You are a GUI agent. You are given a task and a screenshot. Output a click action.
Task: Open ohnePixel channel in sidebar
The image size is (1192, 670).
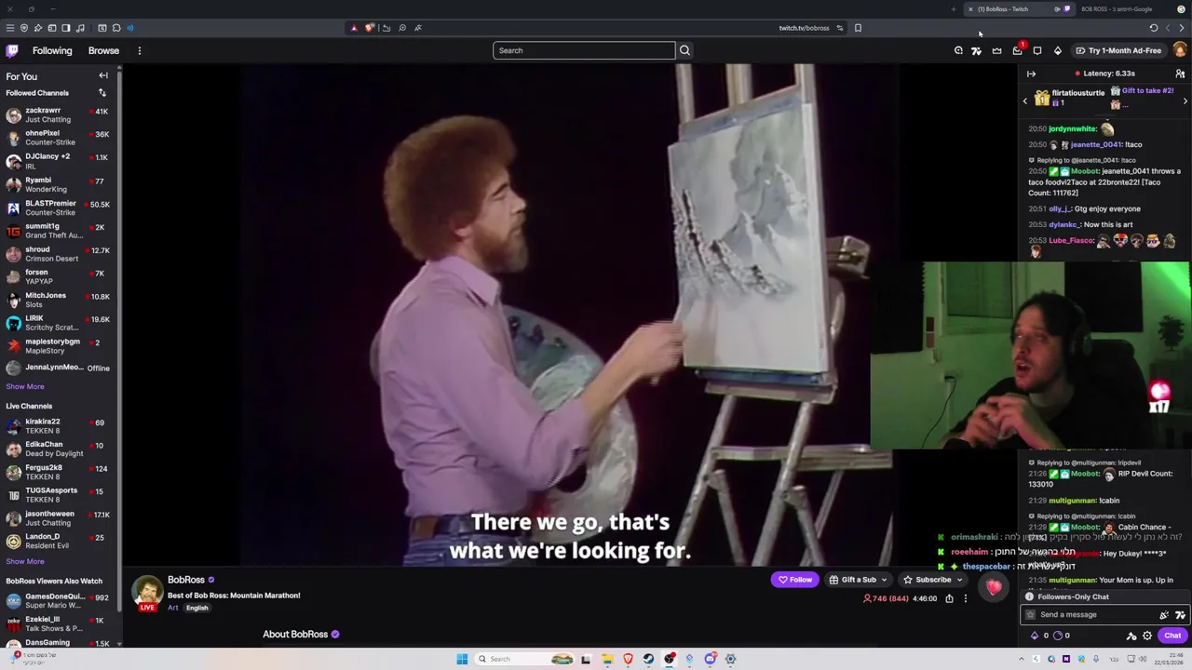(58, 138)
